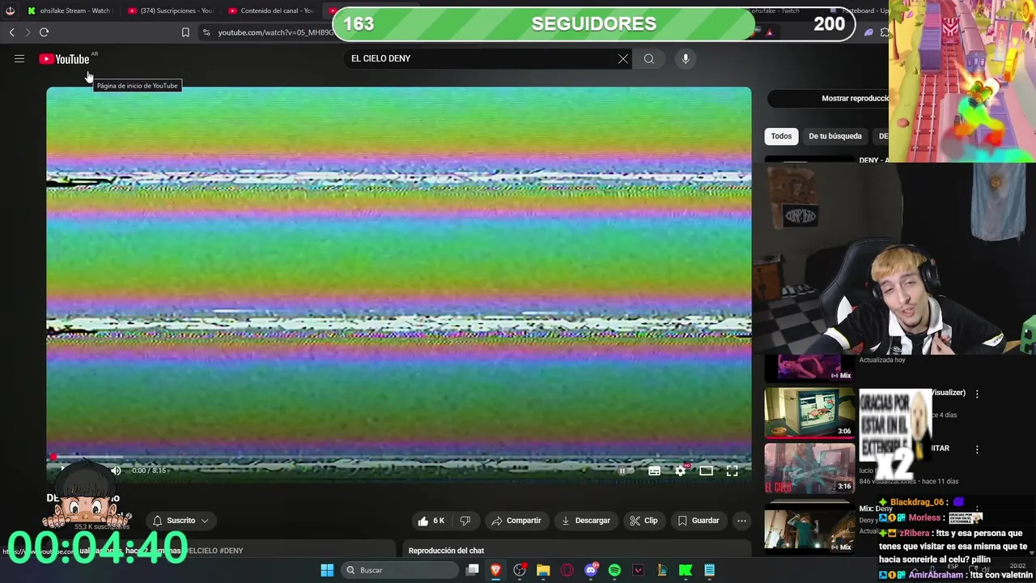
Task: Bookmark this page in browser
Action: [x=185, y=32]
